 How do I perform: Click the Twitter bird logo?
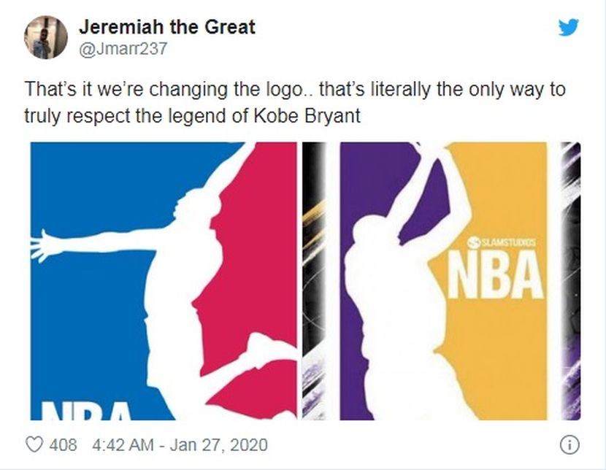569,27
